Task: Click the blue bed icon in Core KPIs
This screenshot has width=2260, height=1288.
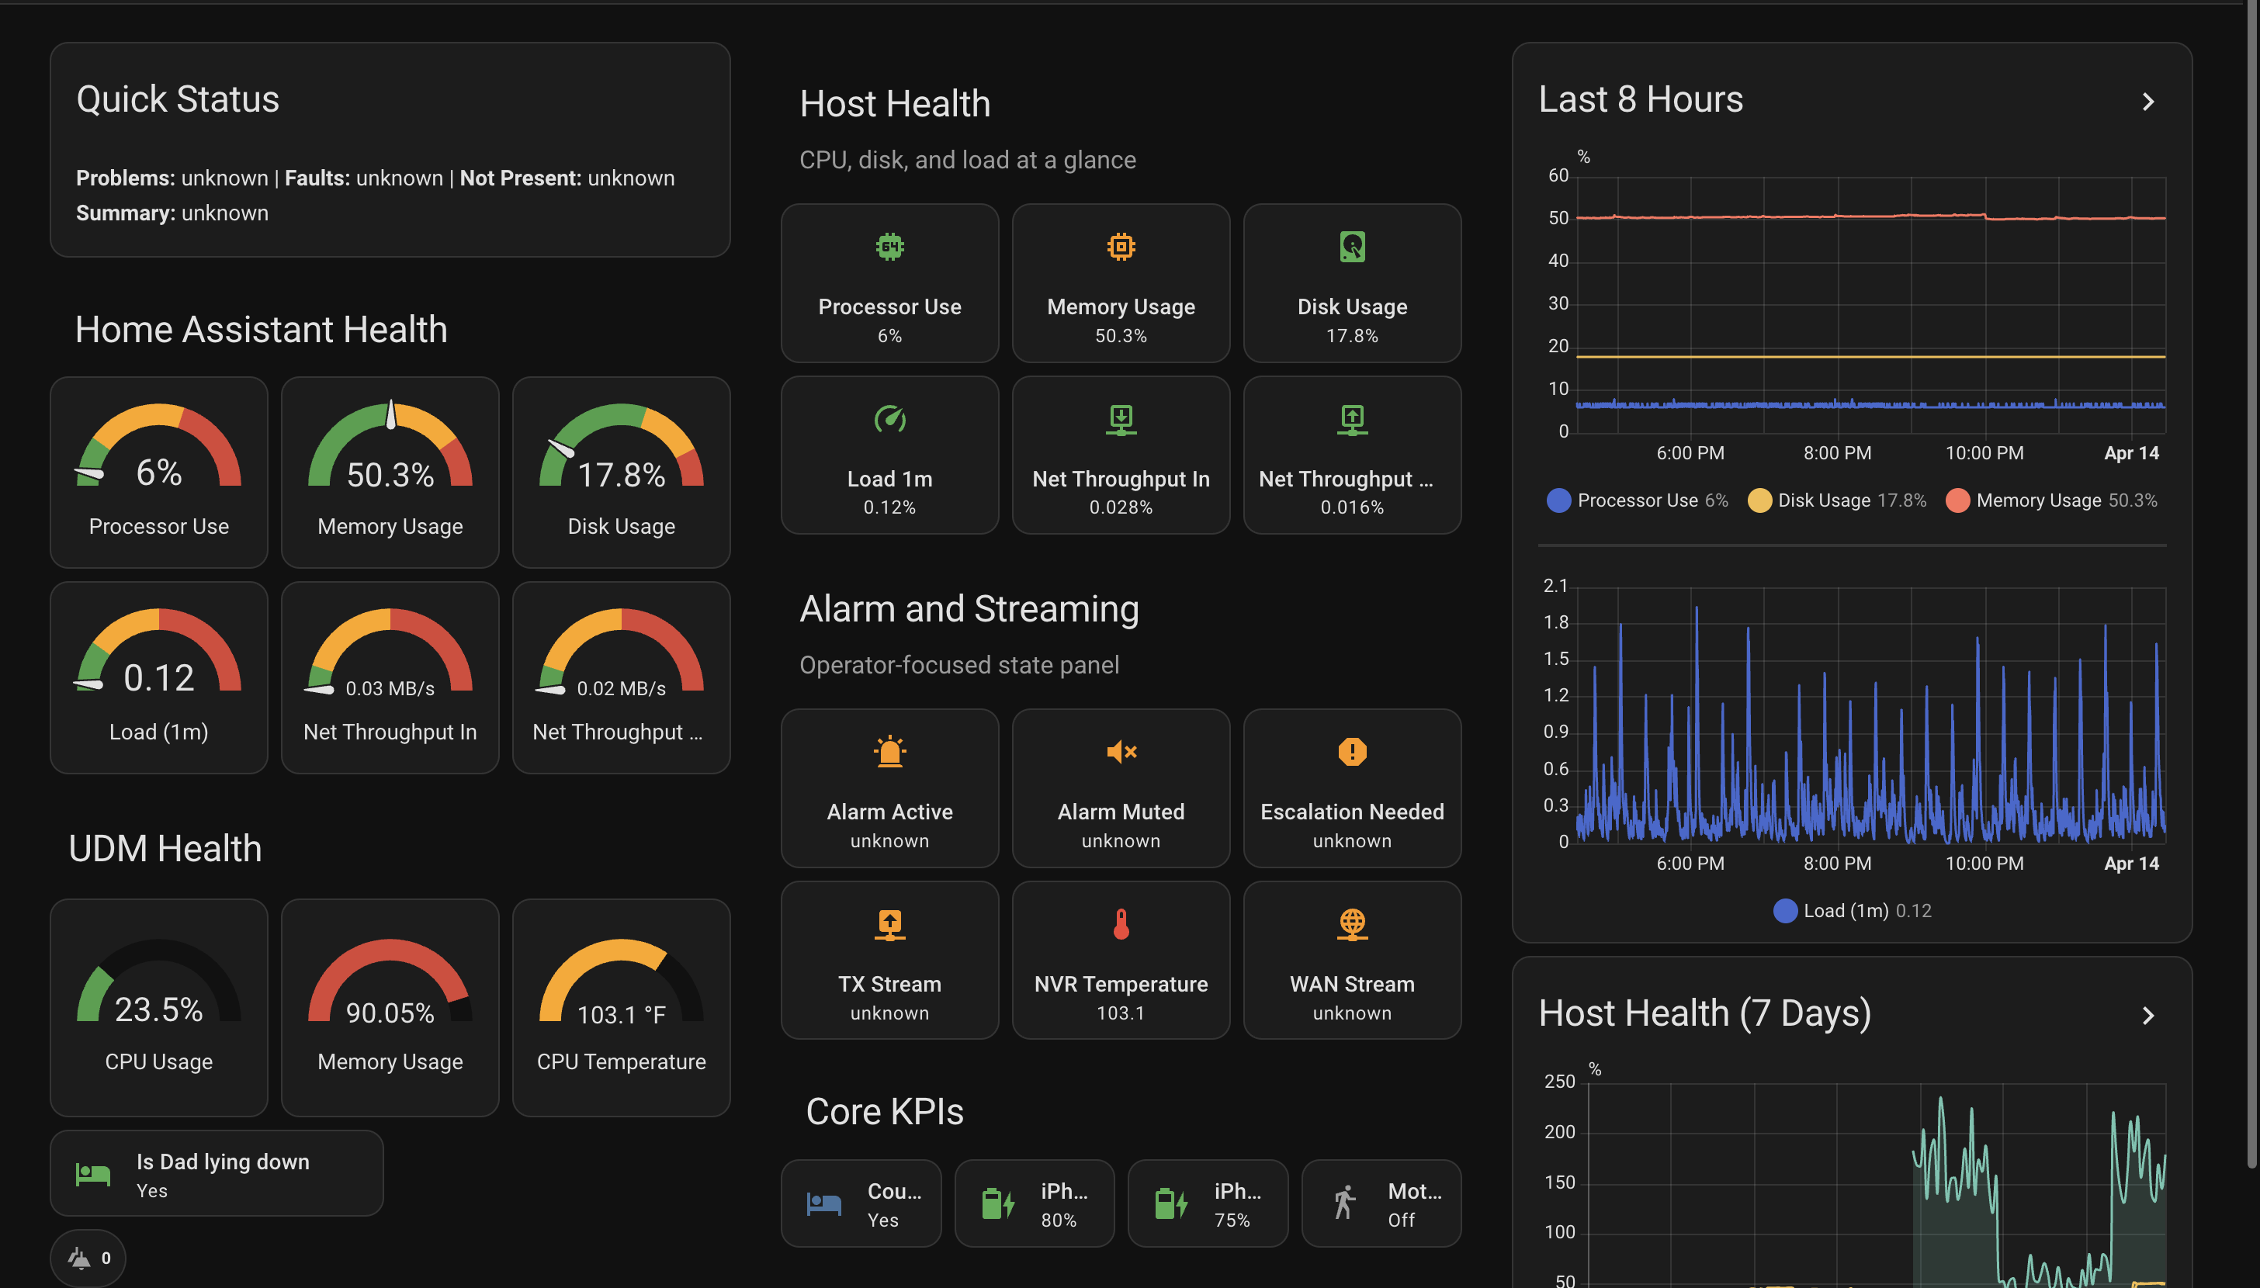Action: click(x=823, y=1204)
